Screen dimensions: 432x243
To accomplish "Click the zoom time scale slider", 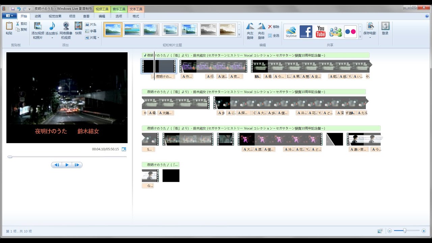I will pyautogui.click(x=405, y=231).
